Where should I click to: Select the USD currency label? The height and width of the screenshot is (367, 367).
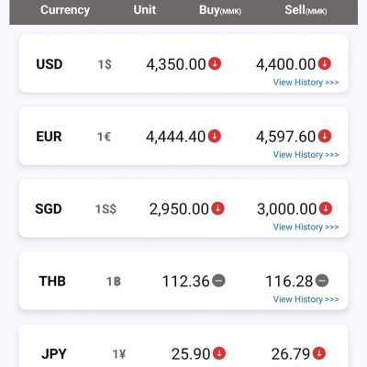[x=50, y=64]
